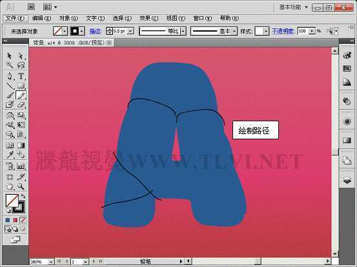Apply None mode button in toolbox

click(x=23, y=220)
